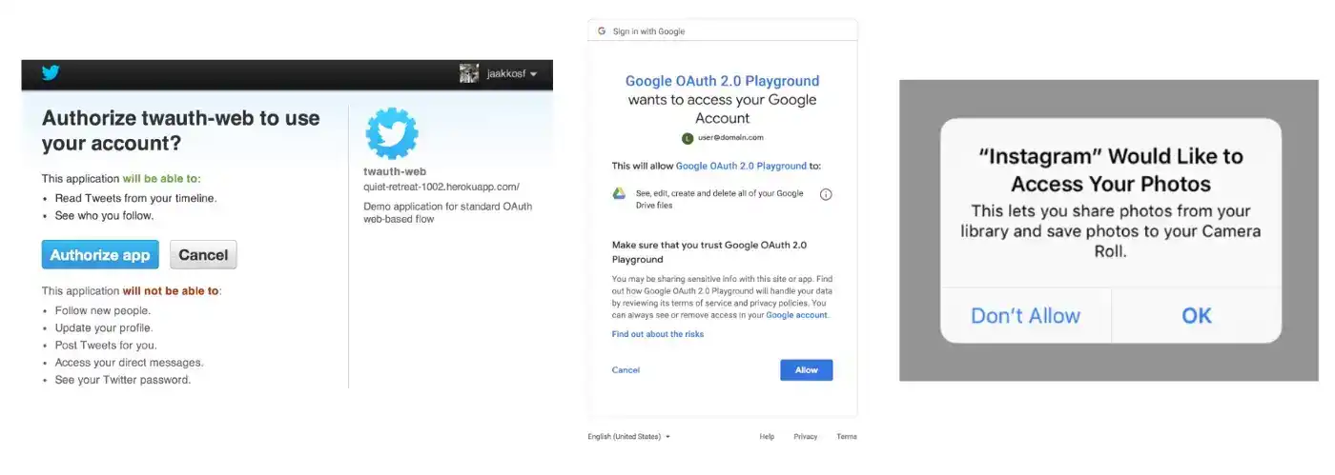This screenshot has height=475, width=1335.
Task: Open the Google account link
Action: pos(797,315)
